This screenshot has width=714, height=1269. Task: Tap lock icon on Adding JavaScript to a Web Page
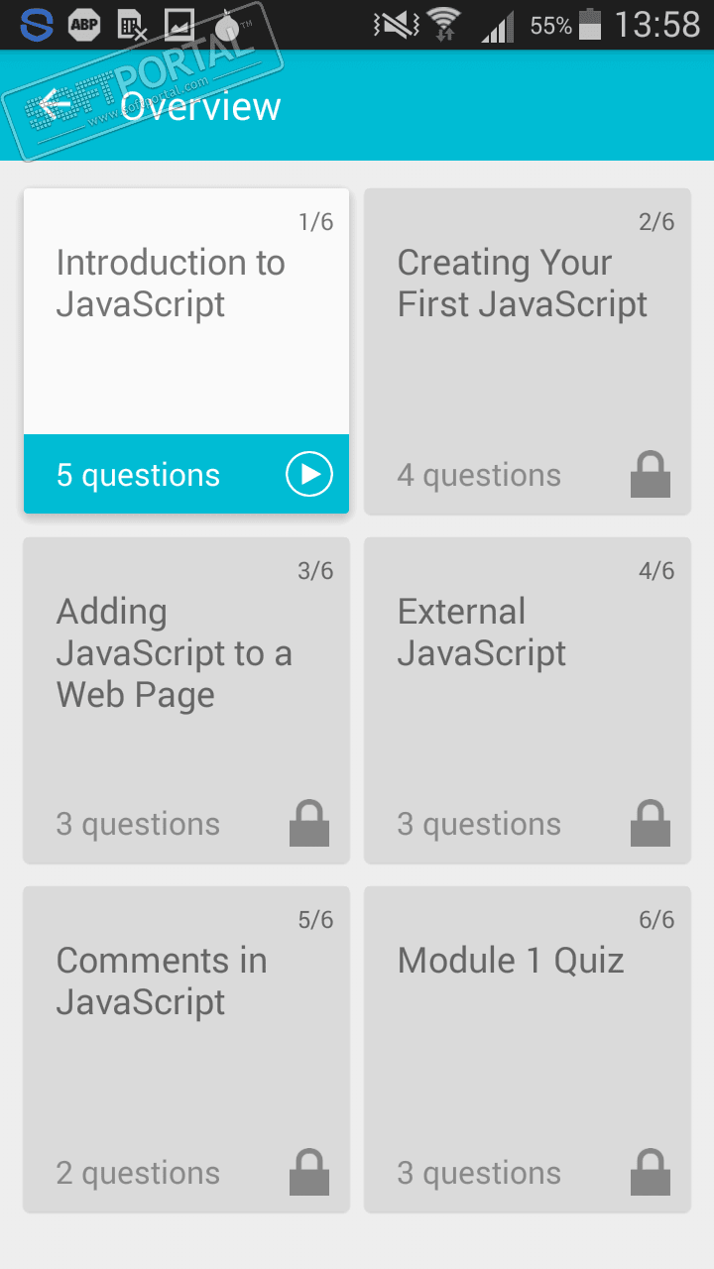(x=309, y=824)
